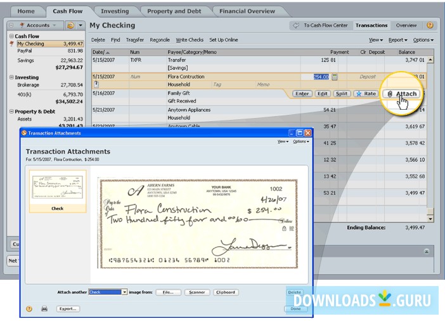Switch to the Cash Flow tab
445x321 pixels.
click(68, 11)
